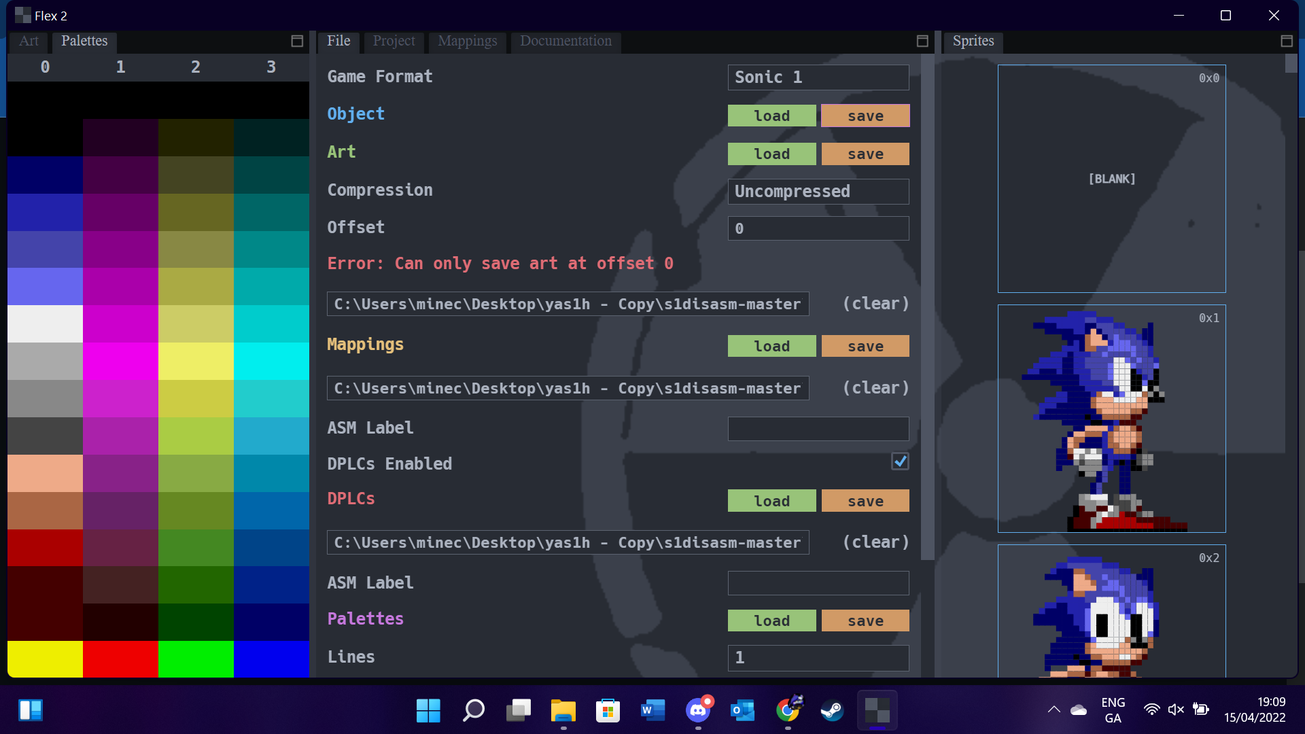Open Discord from the taskbar
This screenshot has width=1305, height=734.
click(x=698, y=711)
